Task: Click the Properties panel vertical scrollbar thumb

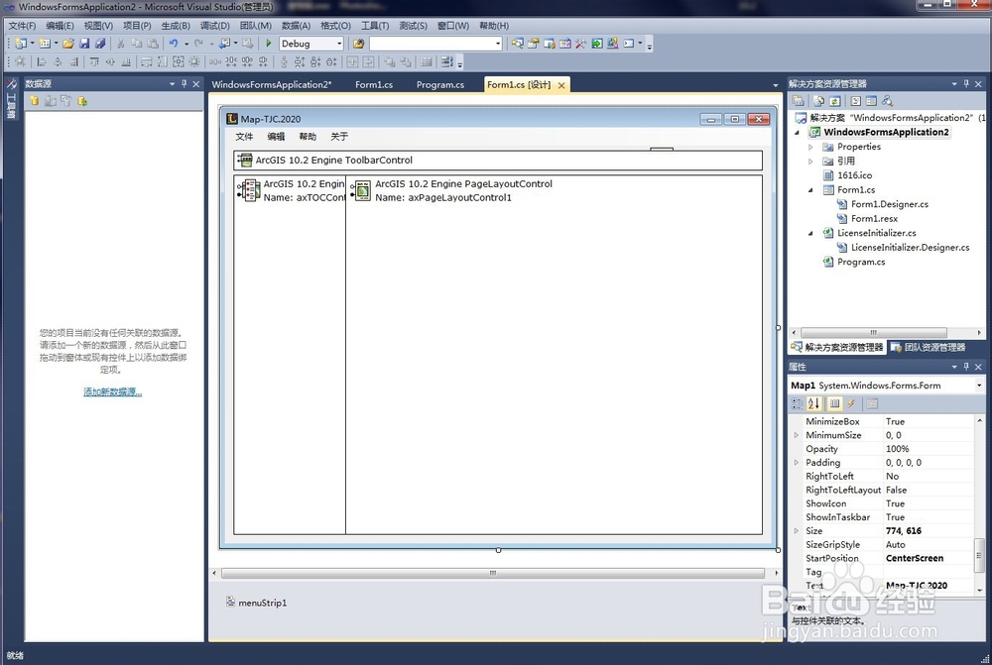Action: pos(979,556)
